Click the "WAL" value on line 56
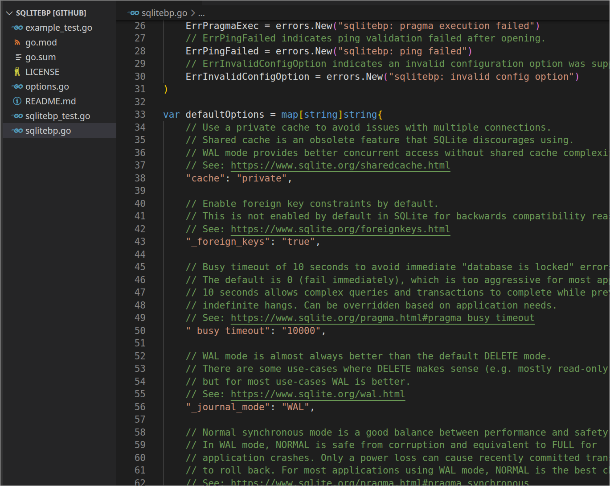This screenshot has width=610, height=486. click(x=295, y=407)
